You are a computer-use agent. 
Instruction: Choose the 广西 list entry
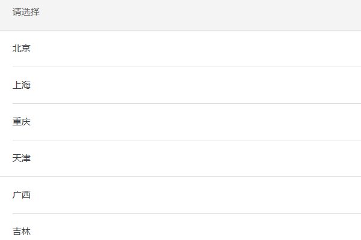pos(22,195)
